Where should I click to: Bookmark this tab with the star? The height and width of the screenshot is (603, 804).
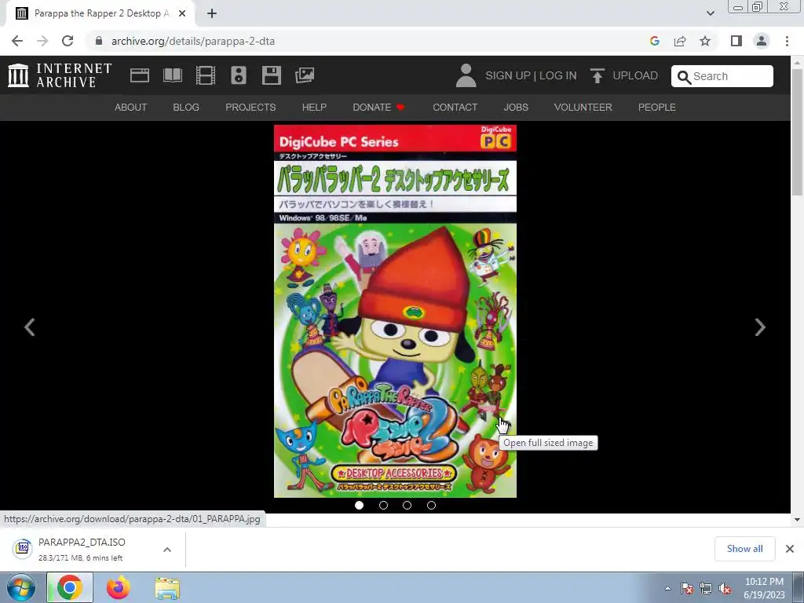(705, 41)
